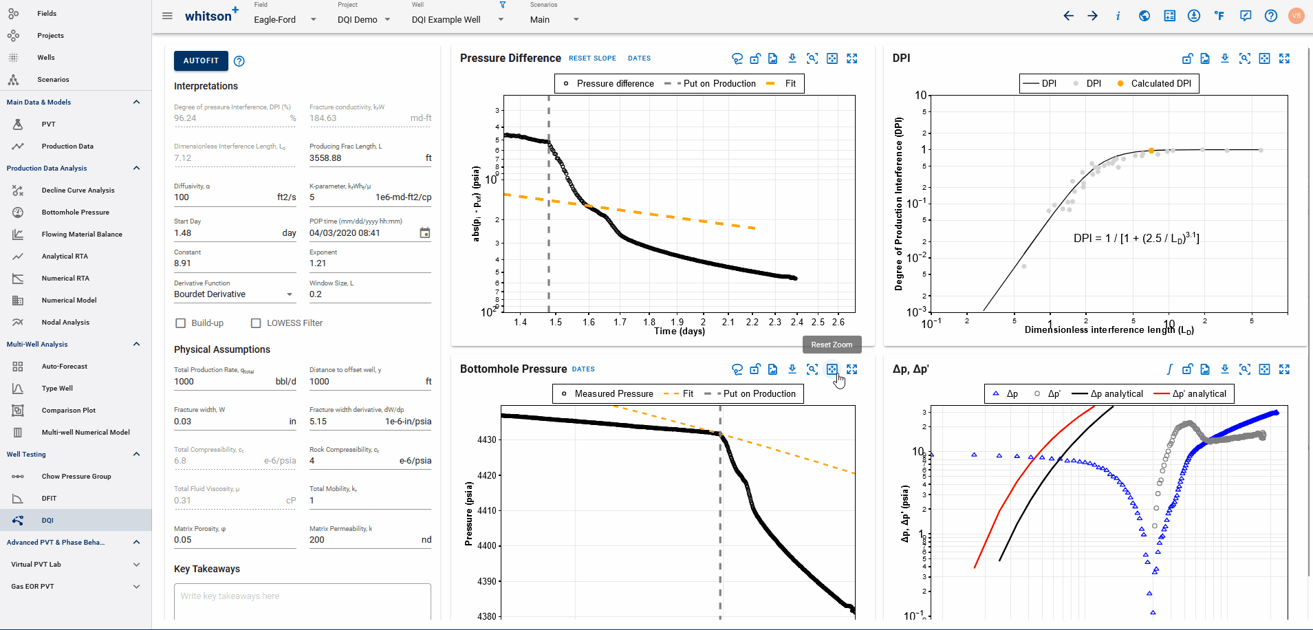This screenshot has width=1313, height=630.
Task: Download Bottomhole Pressure chart data
Action: pyautogui.click(x=792, y=369)
